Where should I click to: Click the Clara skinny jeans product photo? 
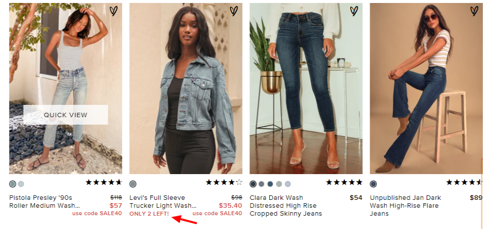tap(306, 89)
